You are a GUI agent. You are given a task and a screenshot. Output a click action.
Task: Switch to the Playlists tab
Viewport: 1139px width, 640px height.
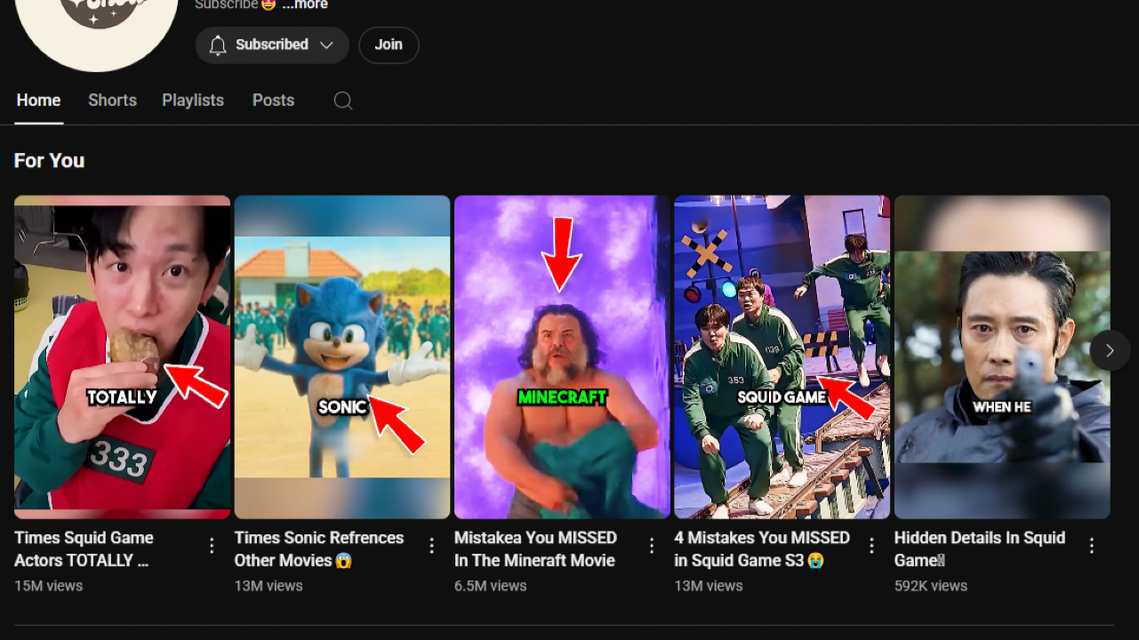192,100
